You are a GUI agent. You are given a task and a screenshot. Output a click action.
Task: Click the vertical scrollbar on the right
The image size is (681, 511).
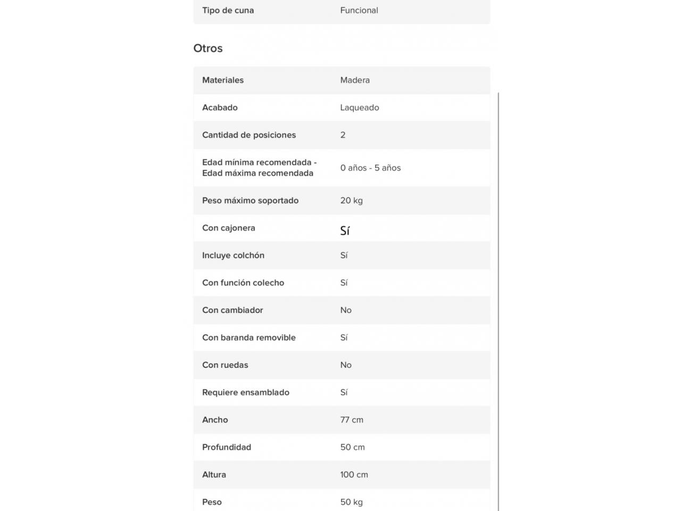[x=499, y=301]
